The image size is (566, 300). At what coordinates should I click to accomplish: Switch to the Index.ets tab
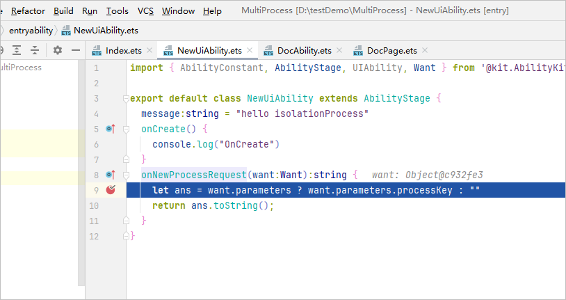coord(123,51)
